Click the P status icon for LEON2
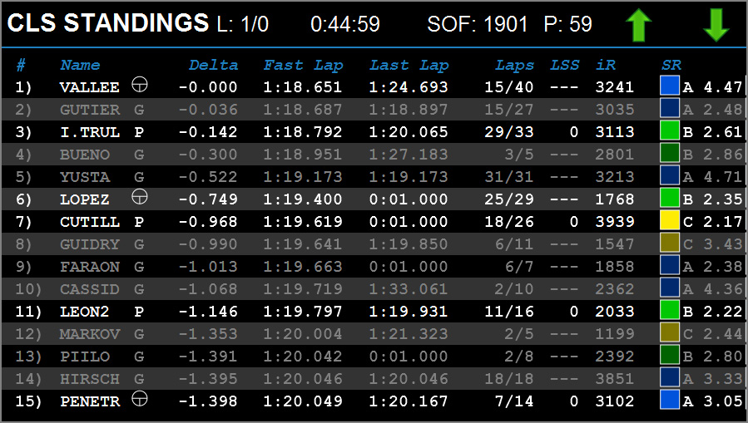Screen dimensions: 748x423 [139, 312]
